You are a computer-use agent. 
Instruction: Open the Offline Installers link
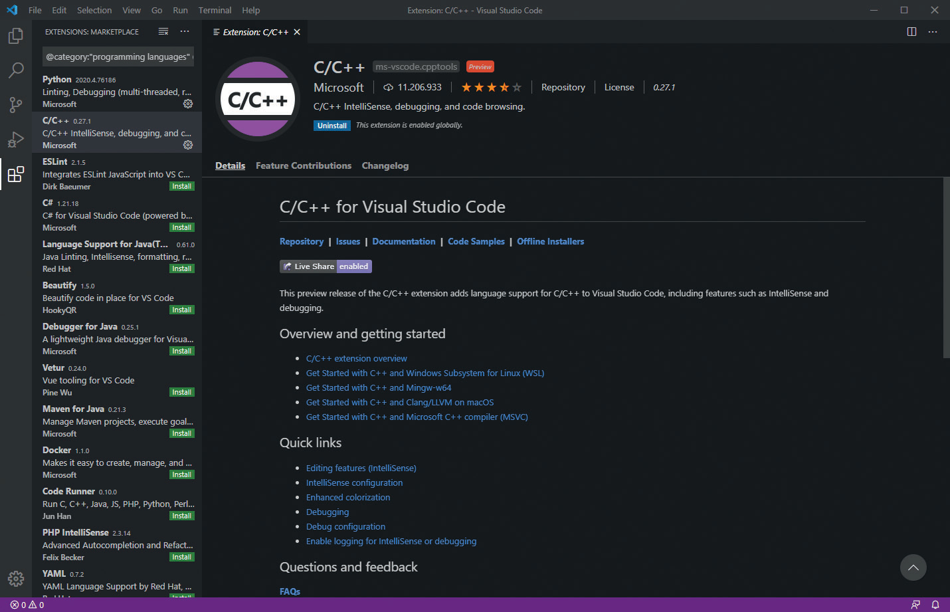(x=550, y=241)
